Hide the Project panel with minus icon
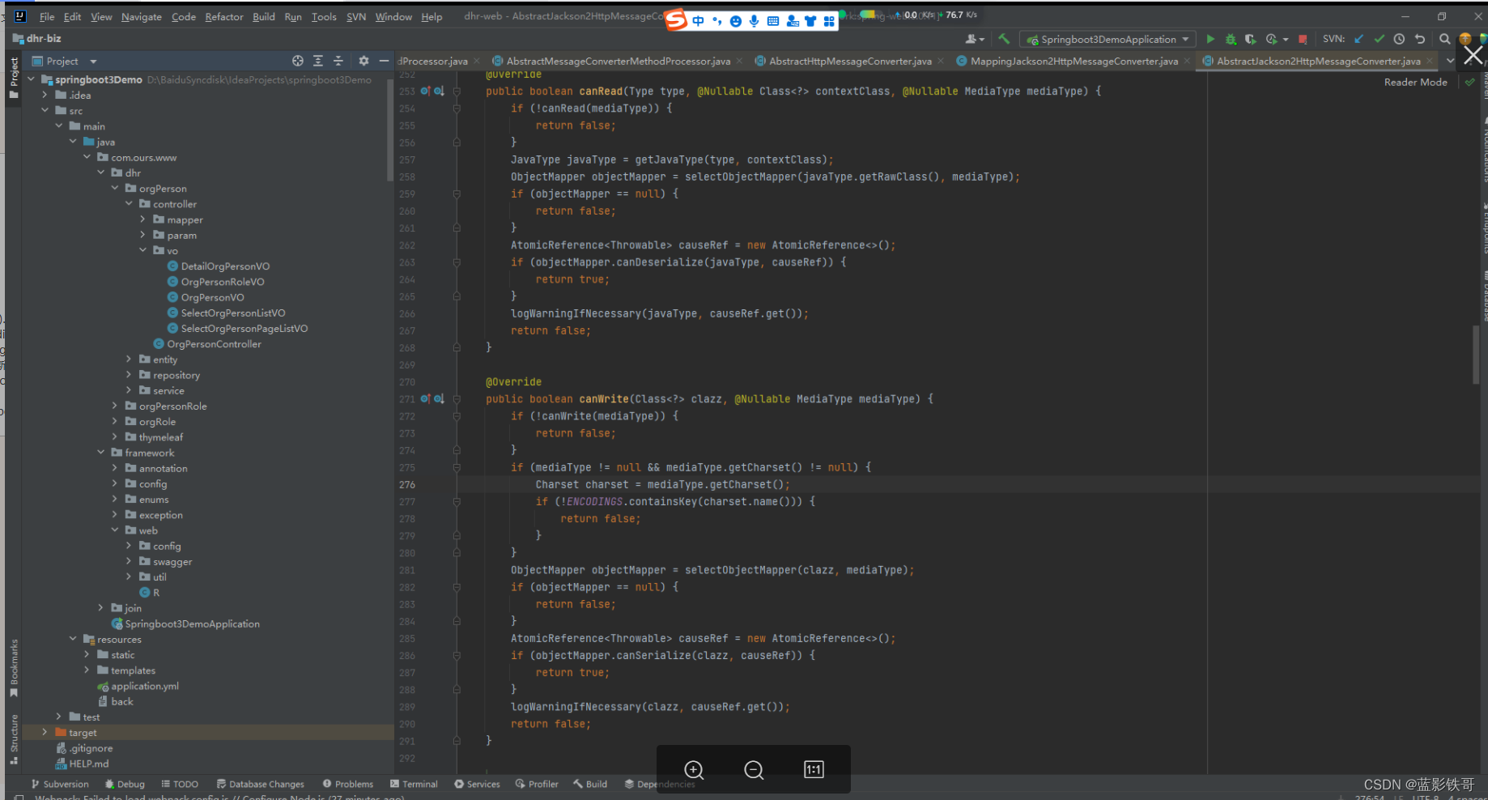1488x800 pixels. click(x=384, y=61)
